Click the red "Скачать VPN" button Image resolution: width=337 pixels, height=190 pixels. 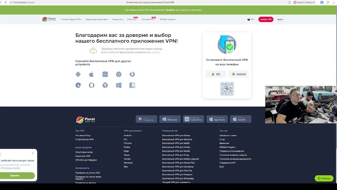point(266,19)
